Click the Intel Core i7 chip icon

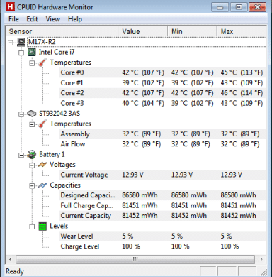[x=32, y=53]
